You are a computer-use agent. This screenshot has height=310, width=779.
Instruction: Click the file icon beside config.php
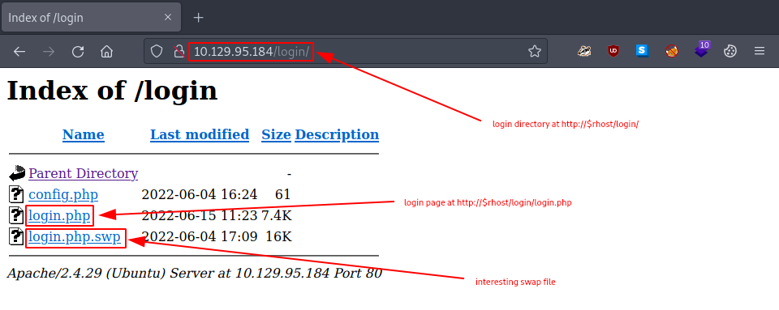point(16,194)
